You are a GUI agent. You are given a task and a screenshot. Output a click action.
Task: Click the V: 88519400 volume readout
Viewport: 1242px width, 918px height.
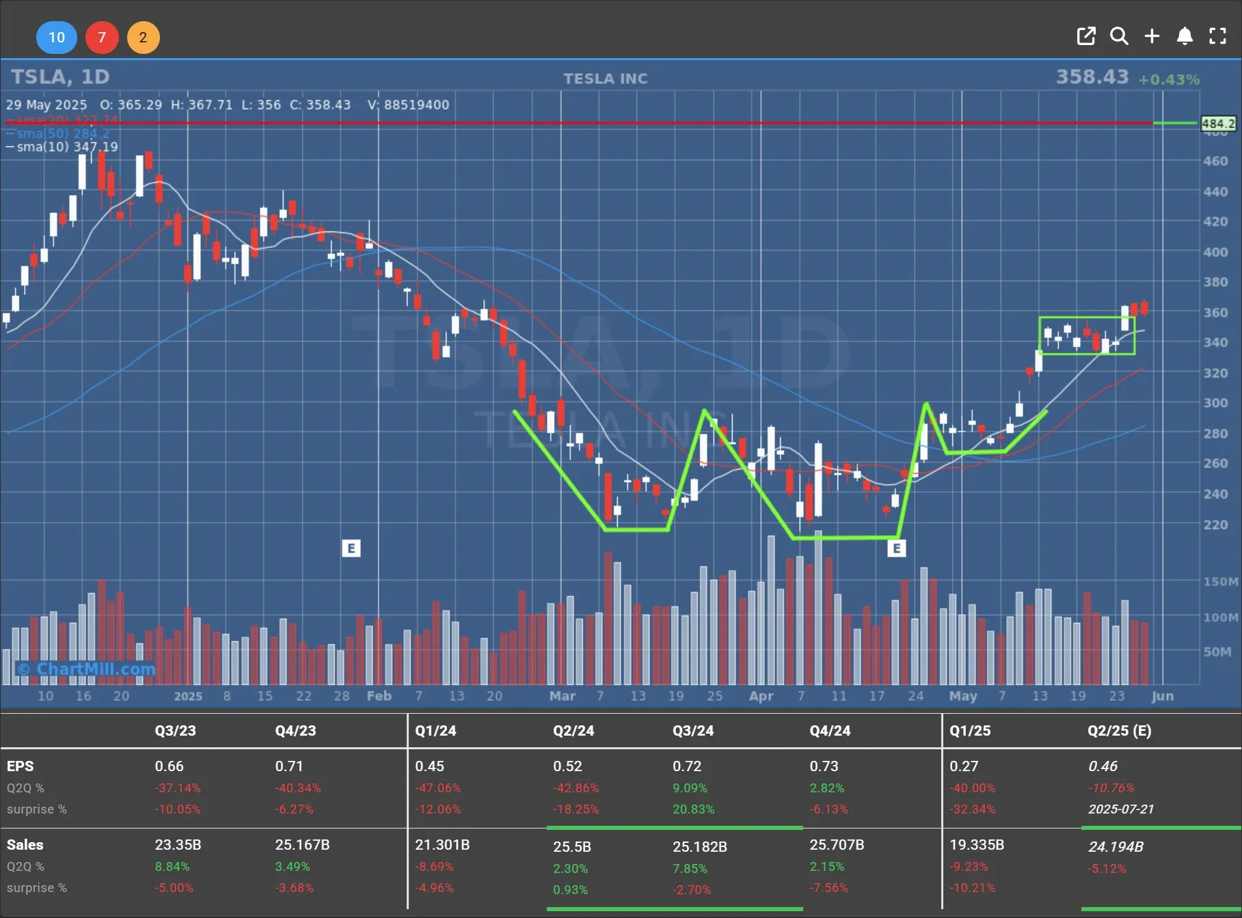pyautogui.click(x=408, y=105)
